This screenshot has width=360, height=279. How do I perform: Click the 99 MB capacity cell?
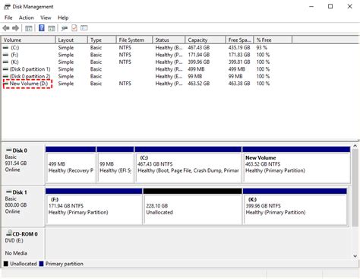point(195,76)
